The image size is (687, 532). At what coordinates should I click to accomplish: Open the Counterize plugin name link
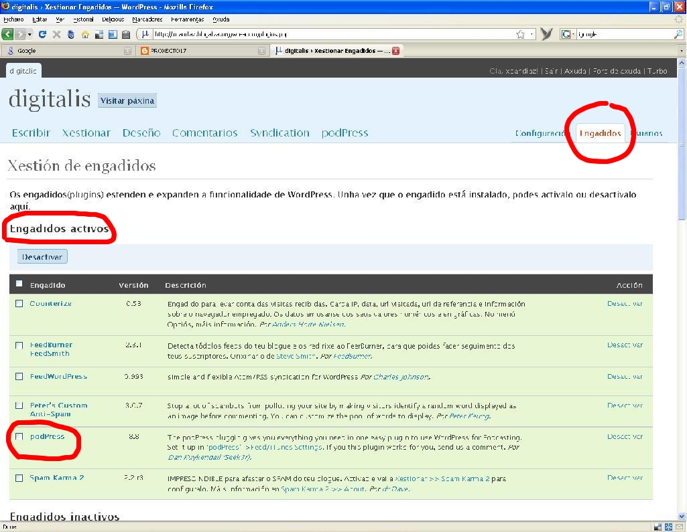[x=50, y=303]
